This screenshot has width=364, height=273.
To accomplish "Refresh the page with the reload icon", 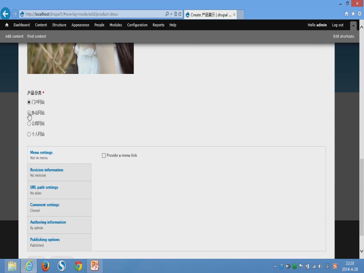I will tap(180, 14).
